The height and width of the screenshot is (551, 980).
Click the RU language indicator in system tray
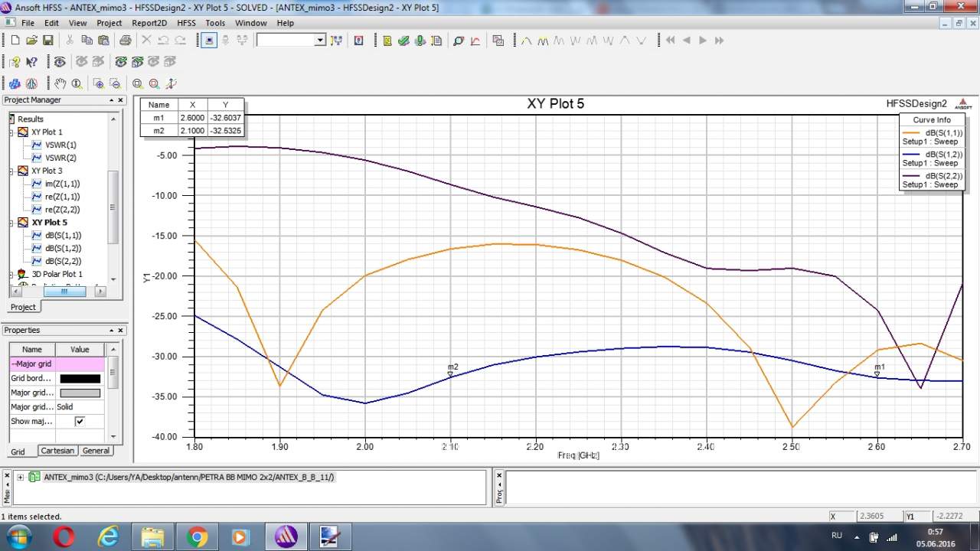coord(837,535)
